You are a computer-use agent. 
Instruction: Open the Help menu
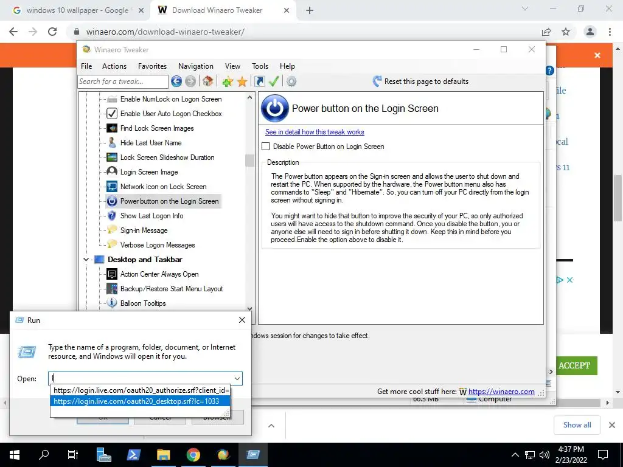pos(287,66)
